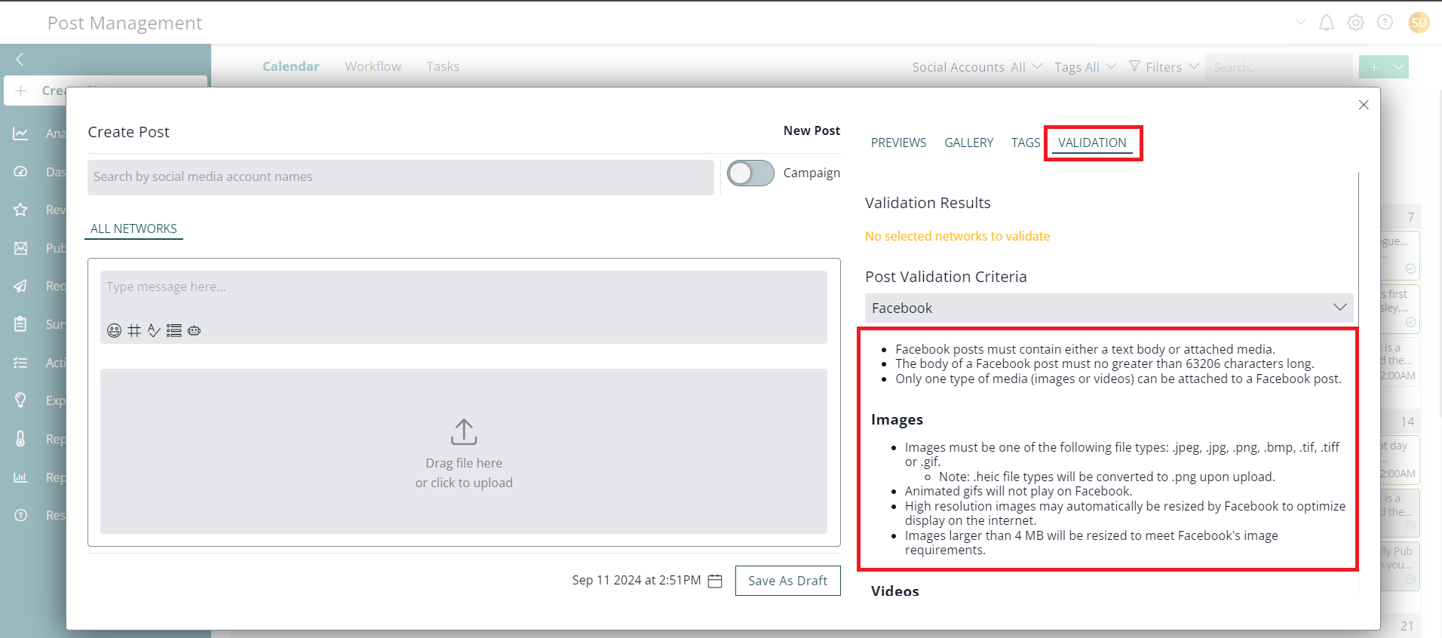Screen dimensions: 1442x638
Task: Select the ALL NETWORKS tab
Action: click(x=133, y=229)
